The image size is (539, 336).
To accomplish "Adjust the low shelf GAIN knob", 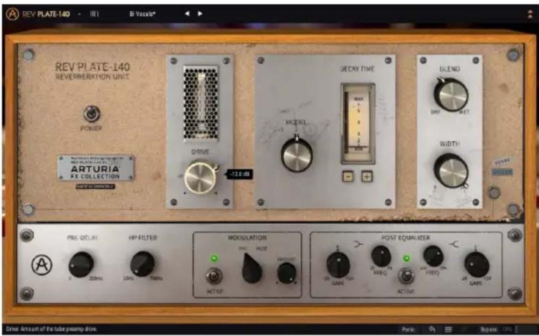I will click(x=338, y=265).
